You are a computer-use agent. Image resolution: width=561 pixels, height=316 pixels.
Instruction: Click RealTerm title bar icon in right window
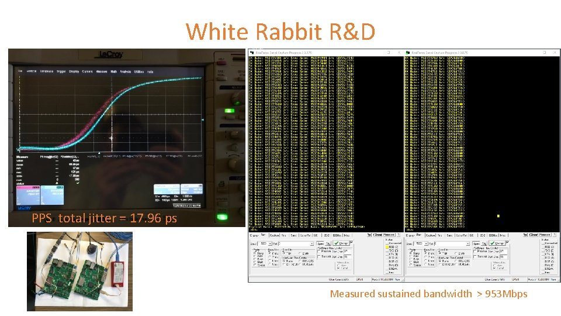pyautogui.click(x=407, y=52)
